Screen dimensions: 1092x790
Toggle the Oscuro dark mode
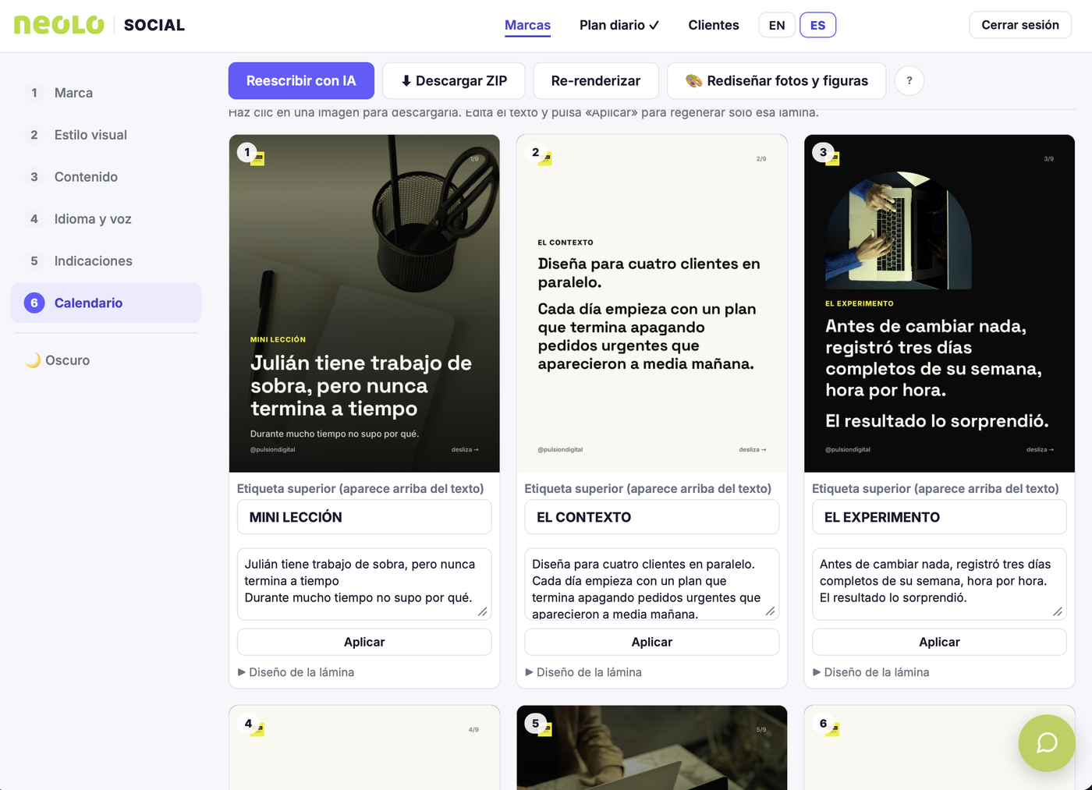click(x=58, y=360)
